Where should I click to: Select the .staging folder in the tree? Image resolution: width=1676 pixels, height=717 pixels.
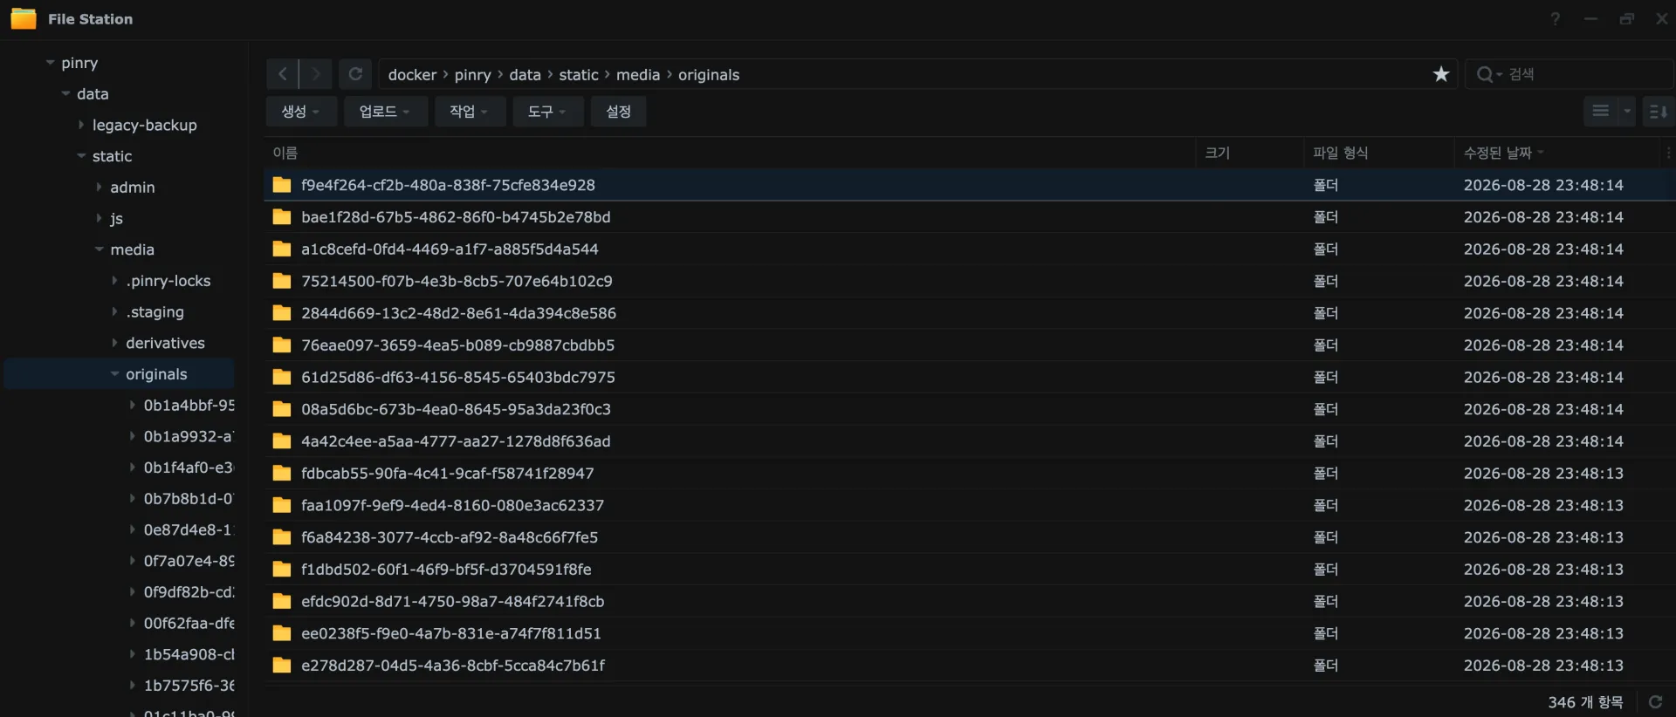tap(155, 312)
